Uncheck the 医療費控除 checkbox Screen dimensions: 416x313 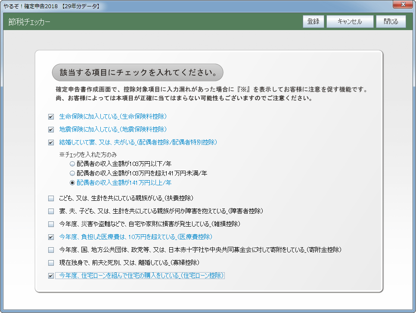(51, 237)
